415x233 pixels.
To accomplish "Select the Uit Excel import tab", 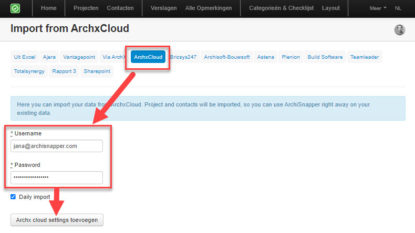I will coord(25,57).
